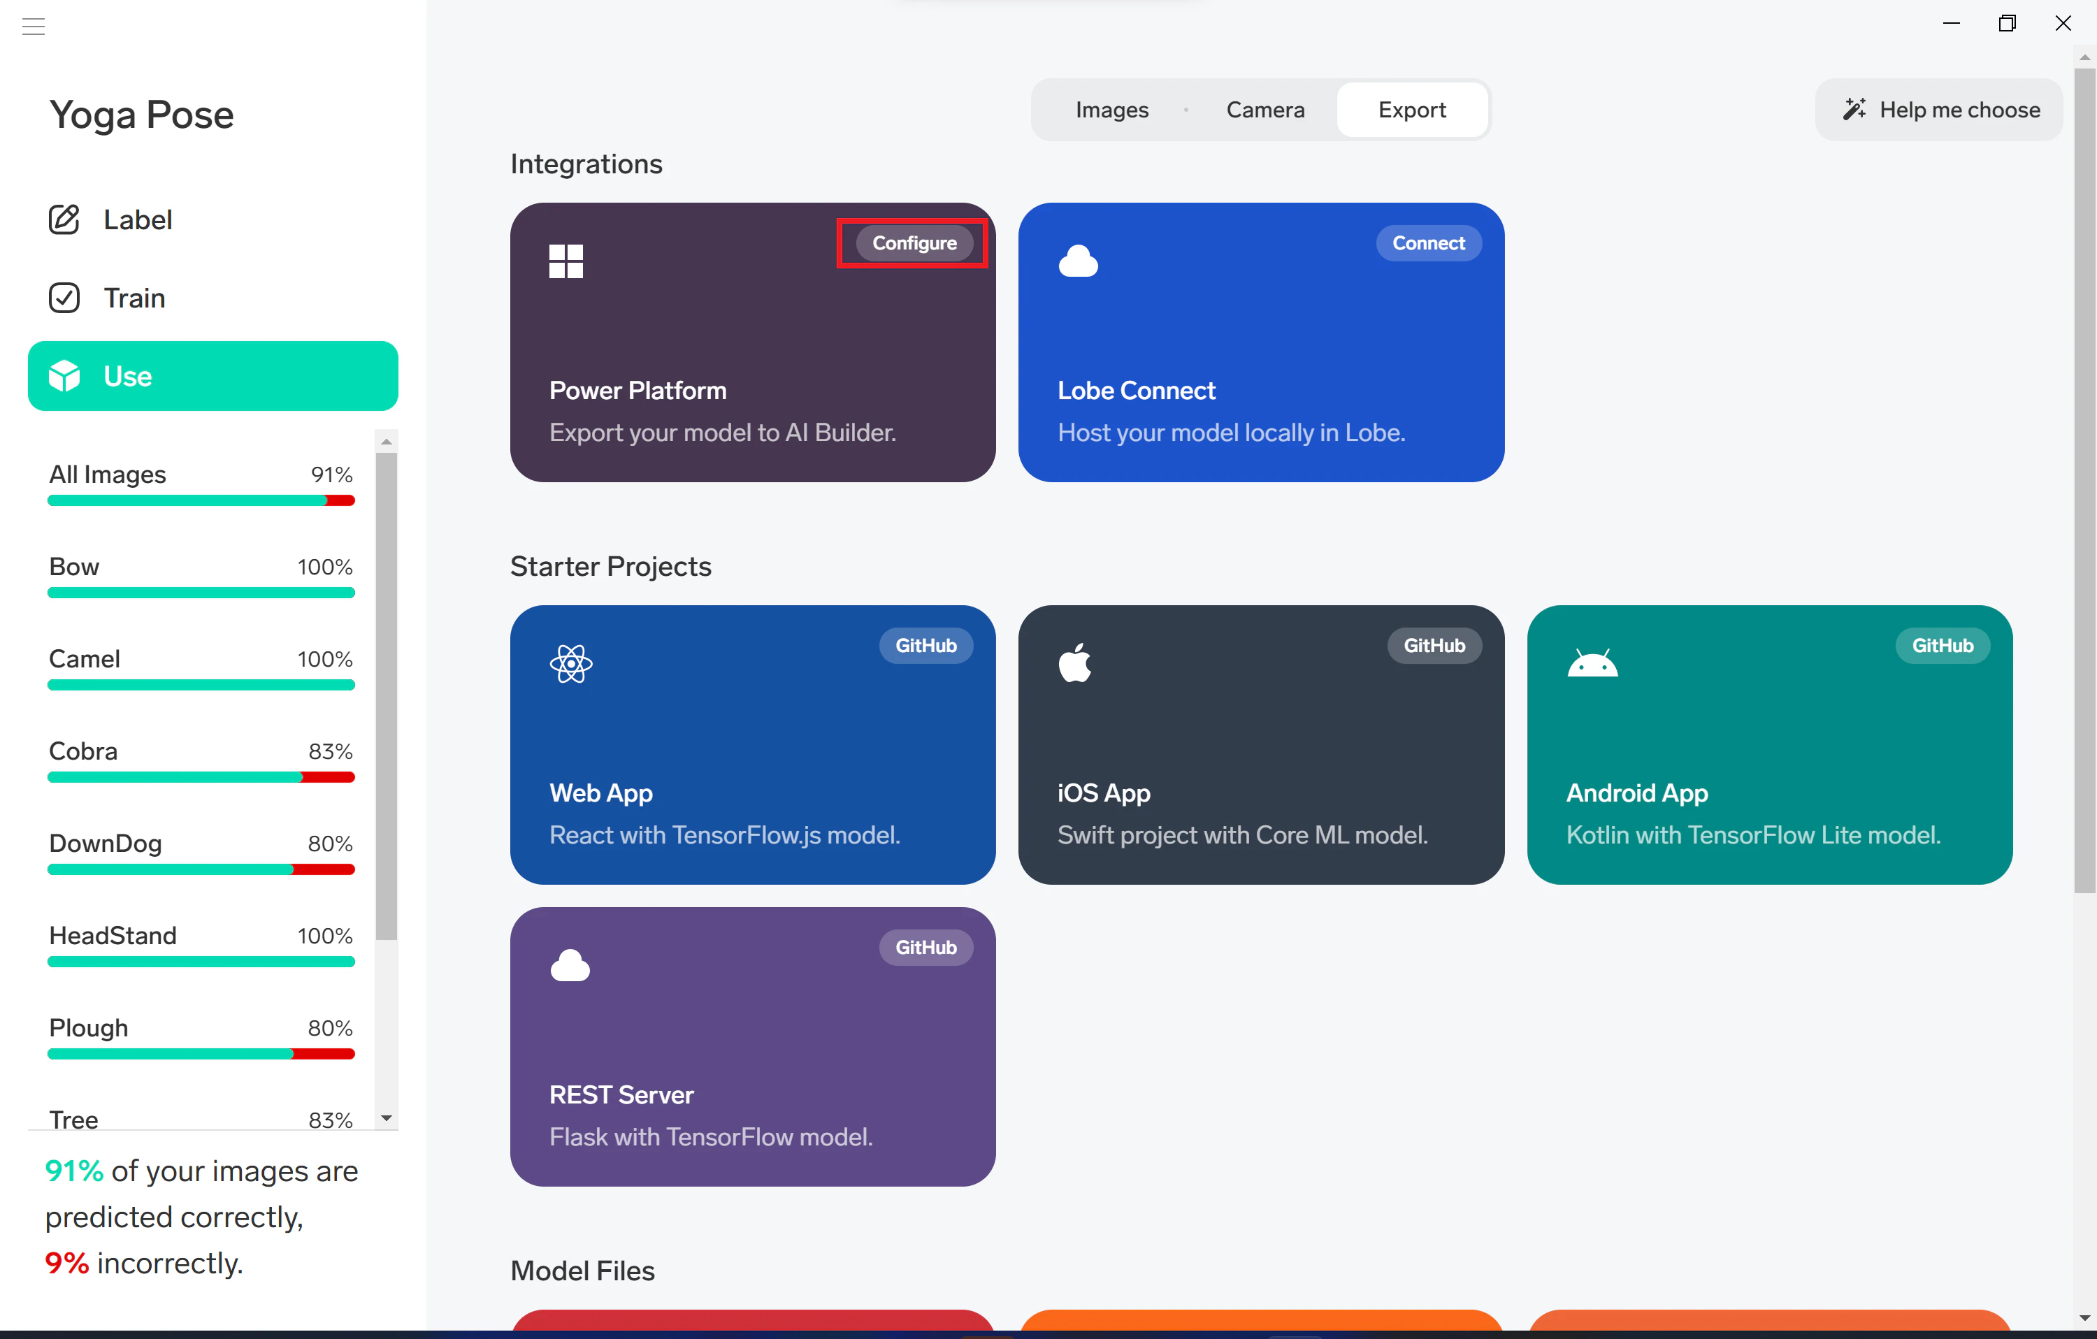This screenshot has width=2097, height=1339.
Task: Click the React atom icon on Web App card
Action: (x=571, y=663)
